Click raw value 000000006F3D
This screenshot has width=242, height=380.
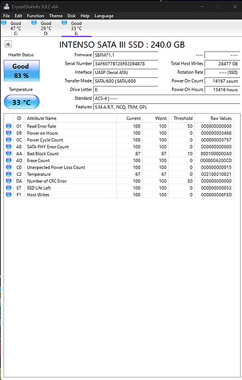[x=216, y=194]
